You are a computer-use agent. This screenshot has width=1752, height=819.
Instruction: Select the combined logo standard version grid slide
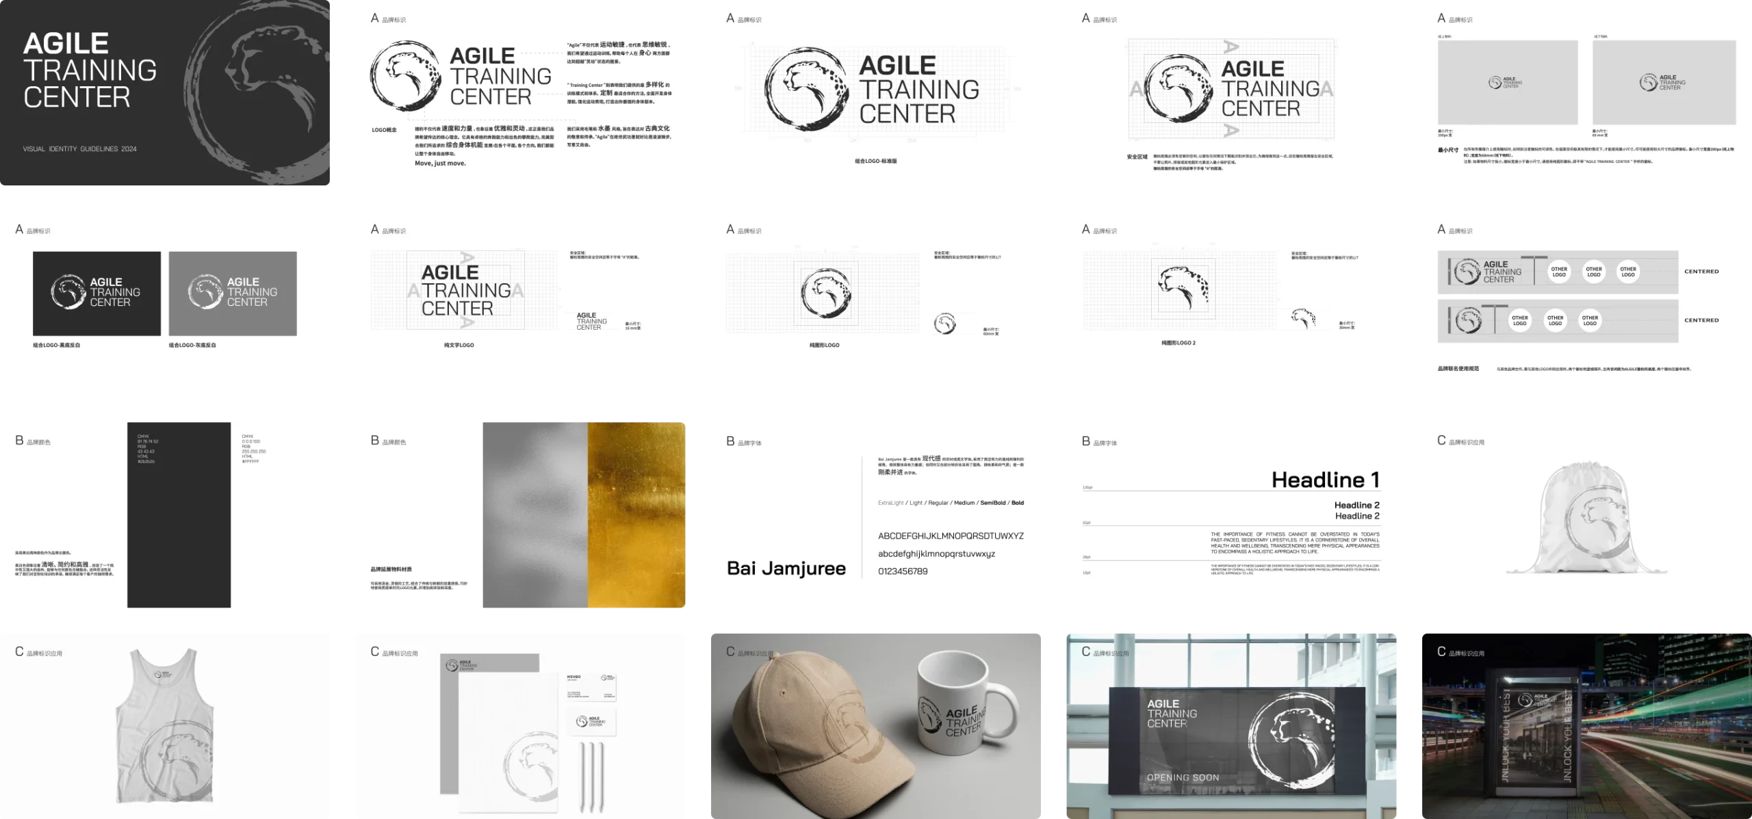(x=875, y=92)
